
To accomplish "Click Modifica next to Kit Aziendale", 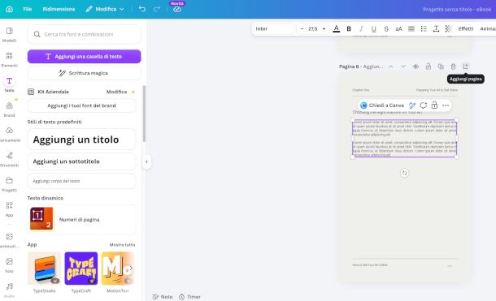I will pyautogui.click(x=116, y=92).
